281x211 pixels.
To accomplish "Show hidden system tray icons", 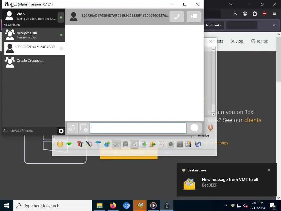I will (226, 206).
